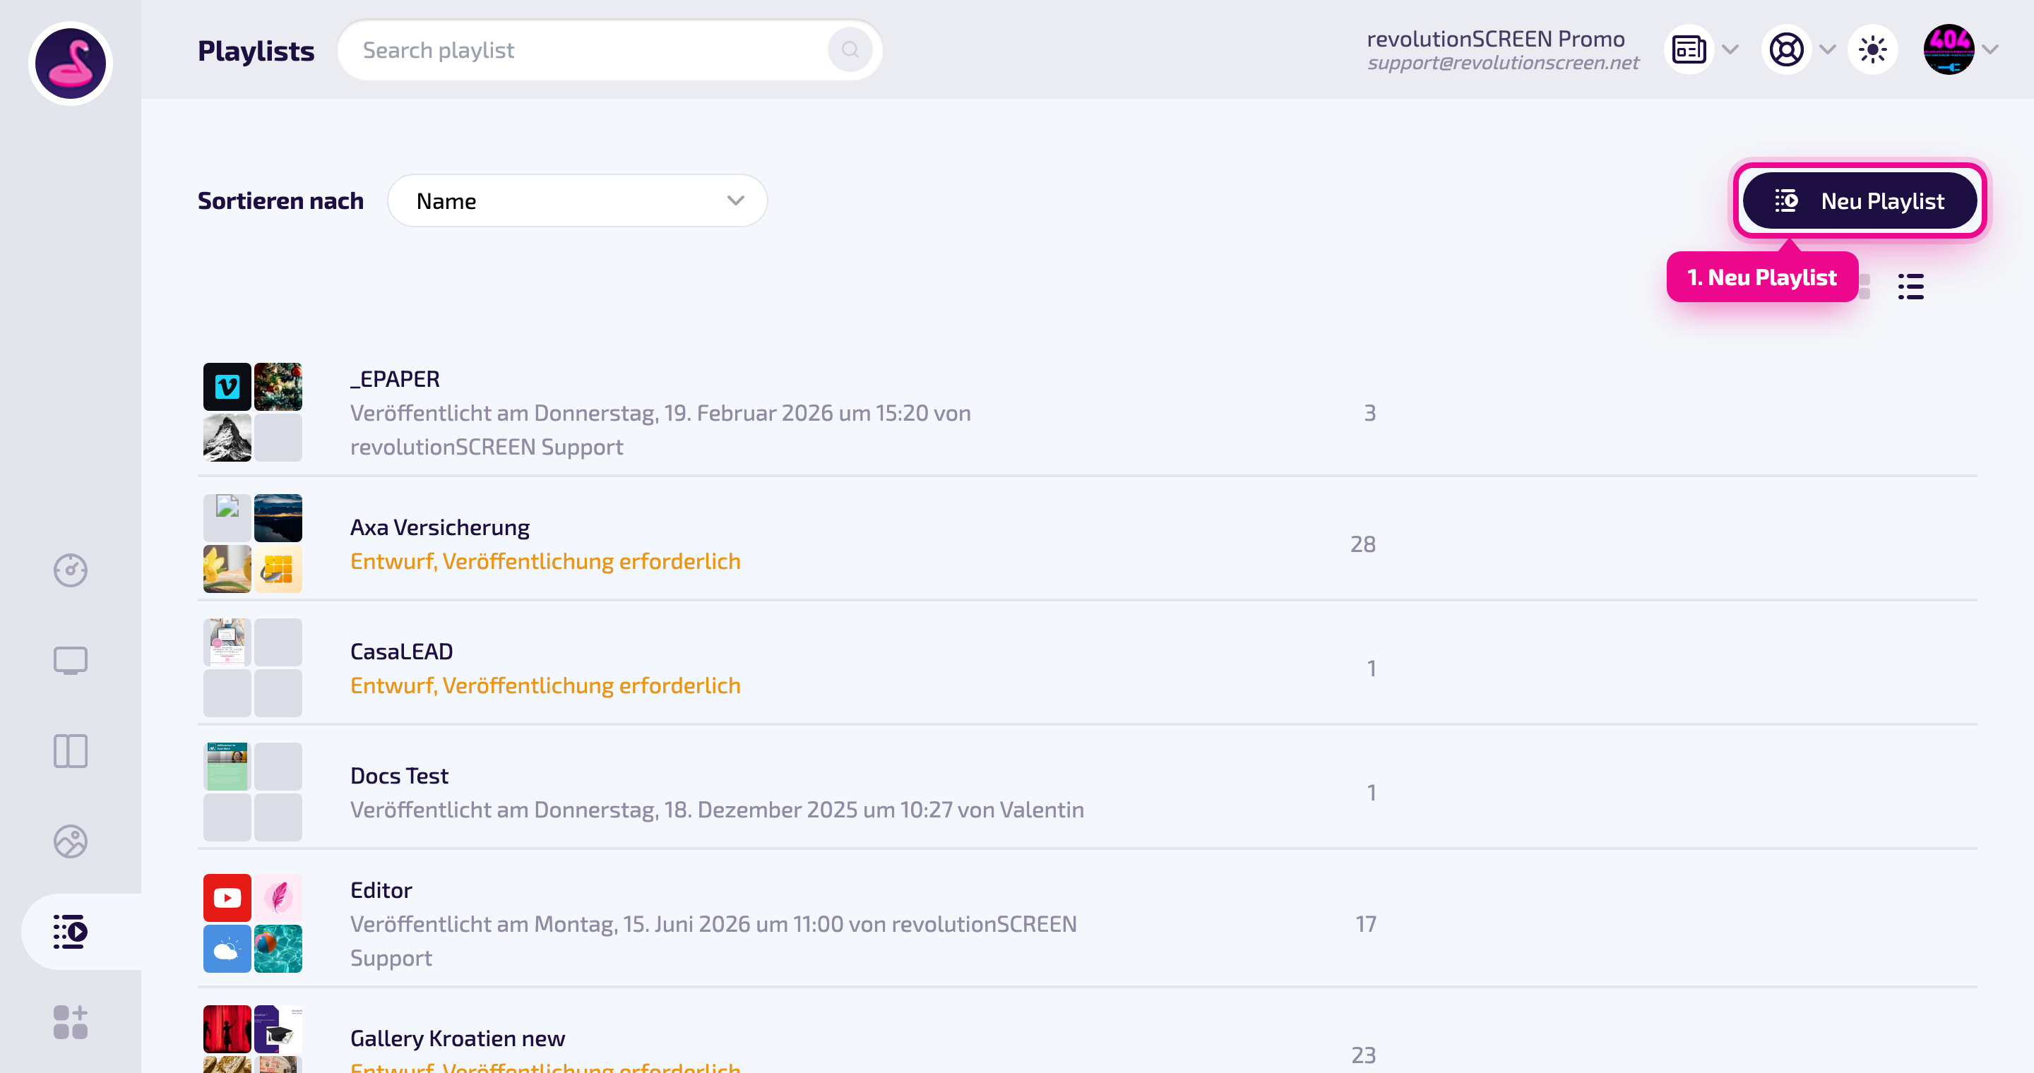Click the flyer thumbnail in CasaLEAD
This screenshot has width=2034, height=1073.
(x=227, y=642)
